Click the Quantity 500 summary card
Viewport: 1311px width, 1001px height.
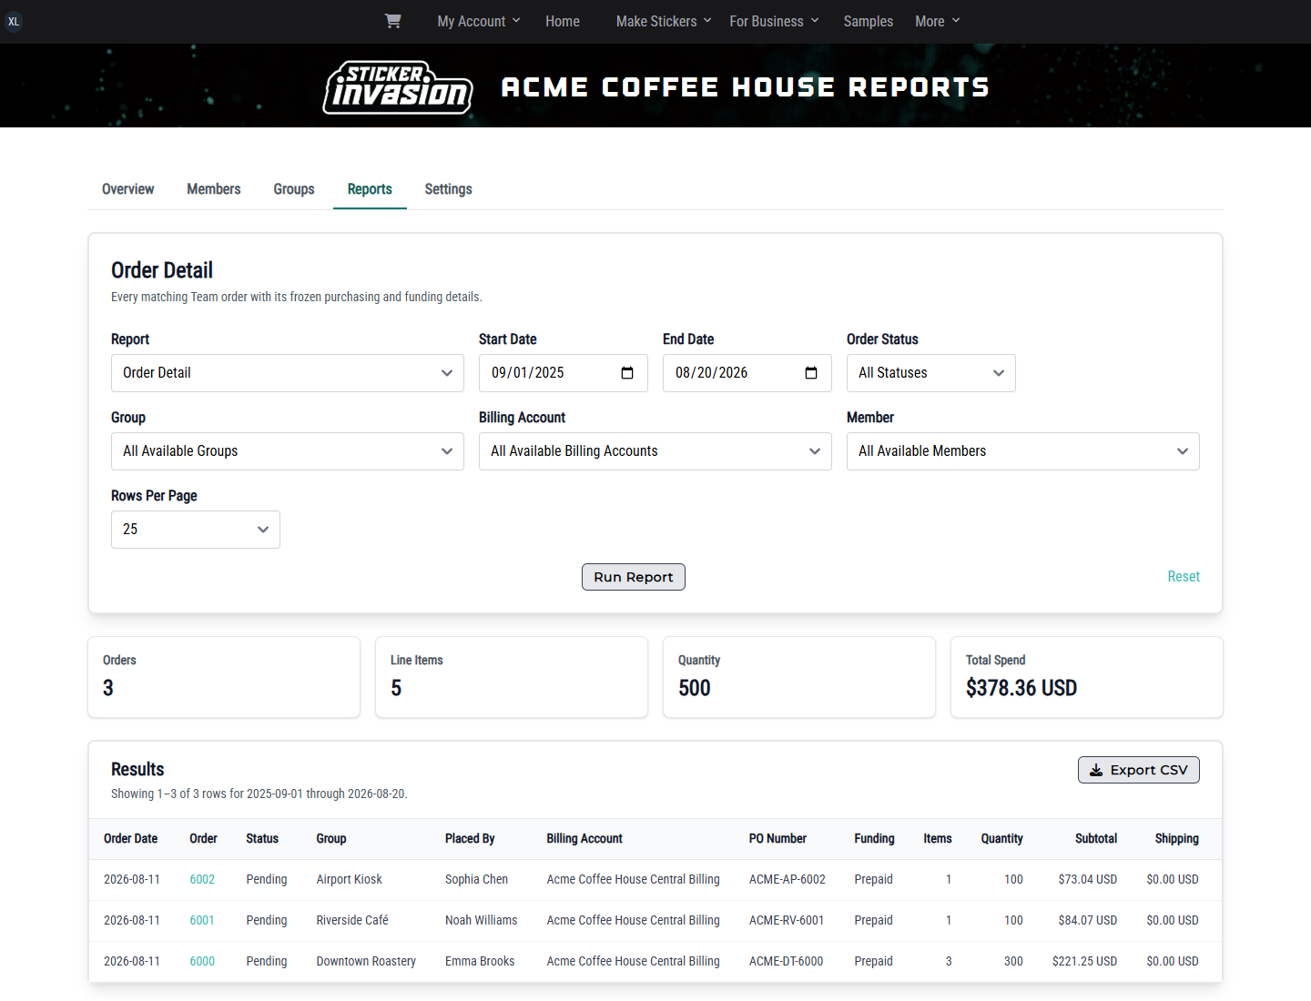pos(799,677)
